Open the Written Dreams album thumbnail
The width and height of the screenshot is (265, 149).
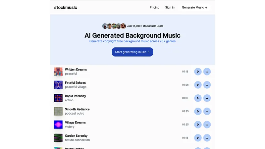coord(58,72)
